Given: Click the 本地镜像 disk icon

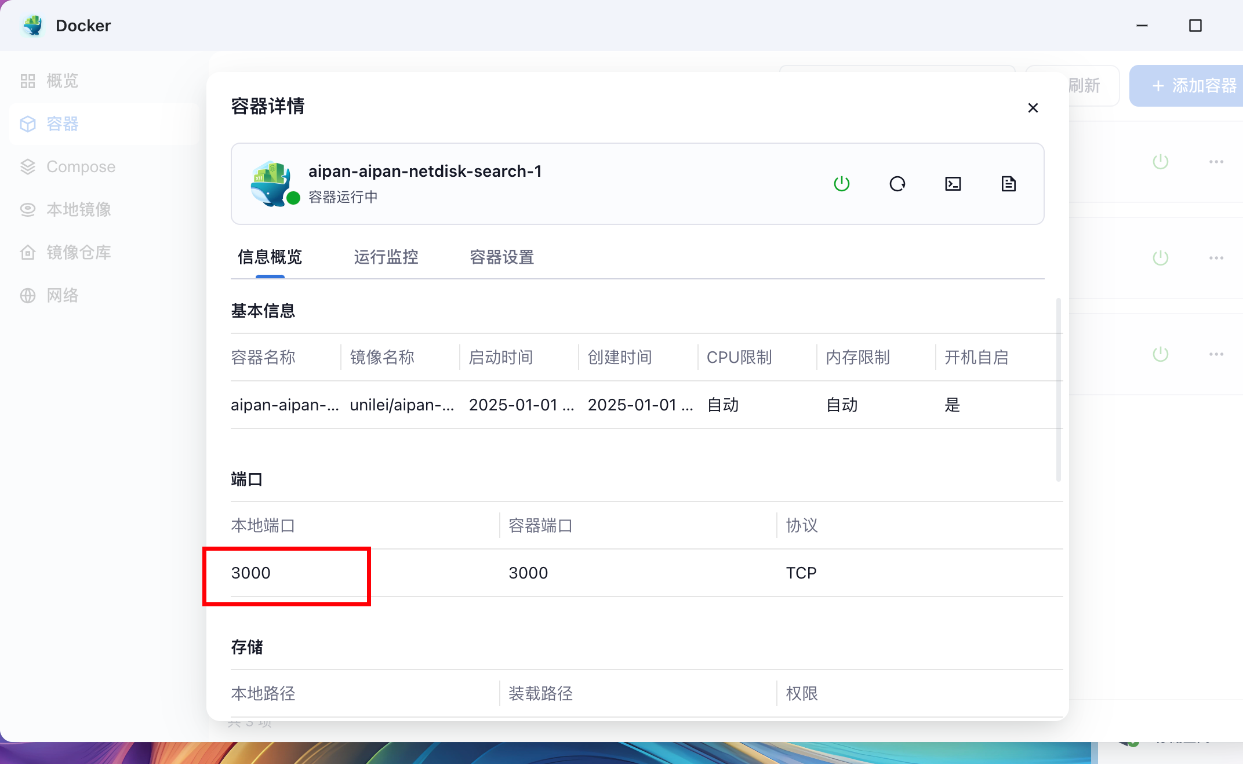Looking at the screenshot, I should click(28, 209).
